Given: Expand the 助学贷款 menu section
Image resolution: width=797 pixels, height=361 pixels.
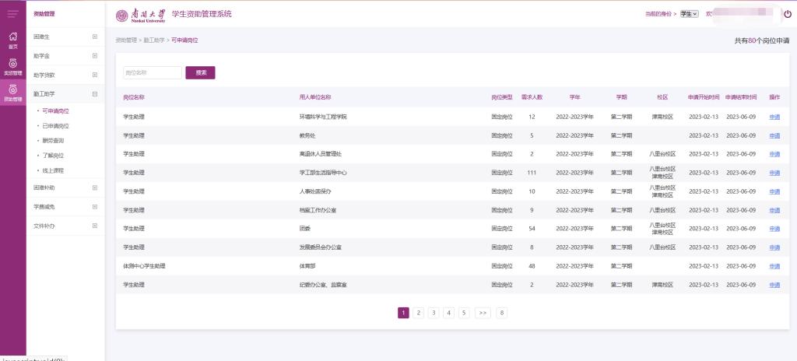Looking at the screenshot, I should [95, 75].
